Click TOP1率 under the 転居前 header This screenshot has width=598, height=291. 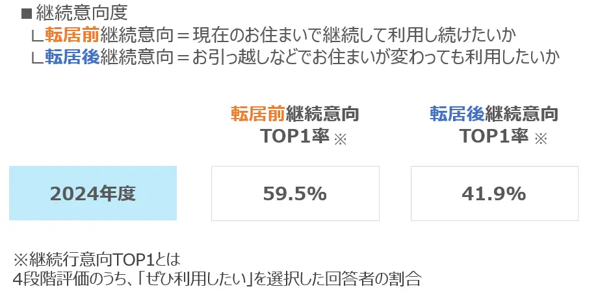point(295,136)
